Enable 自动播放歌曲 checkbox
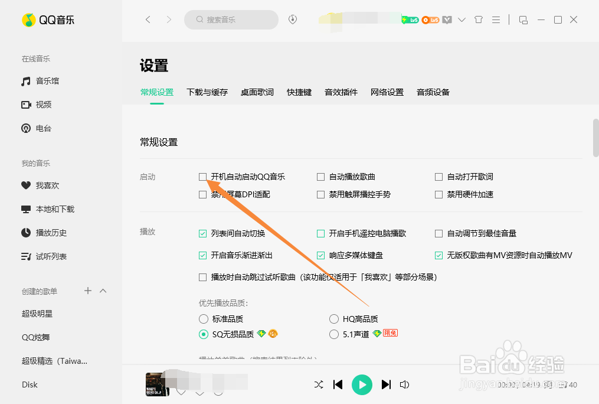599x404 pixels. tap(321, 177)
